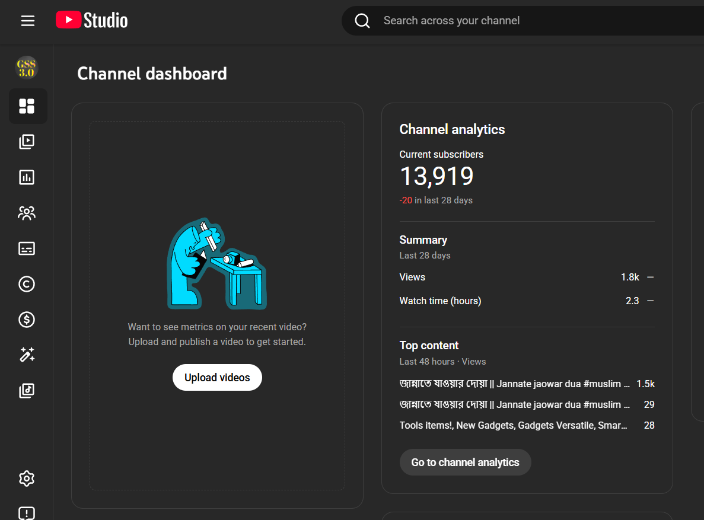The image size is (704, 520).
Task: Open Customization magic wand icon
Action: pos(27,355)
